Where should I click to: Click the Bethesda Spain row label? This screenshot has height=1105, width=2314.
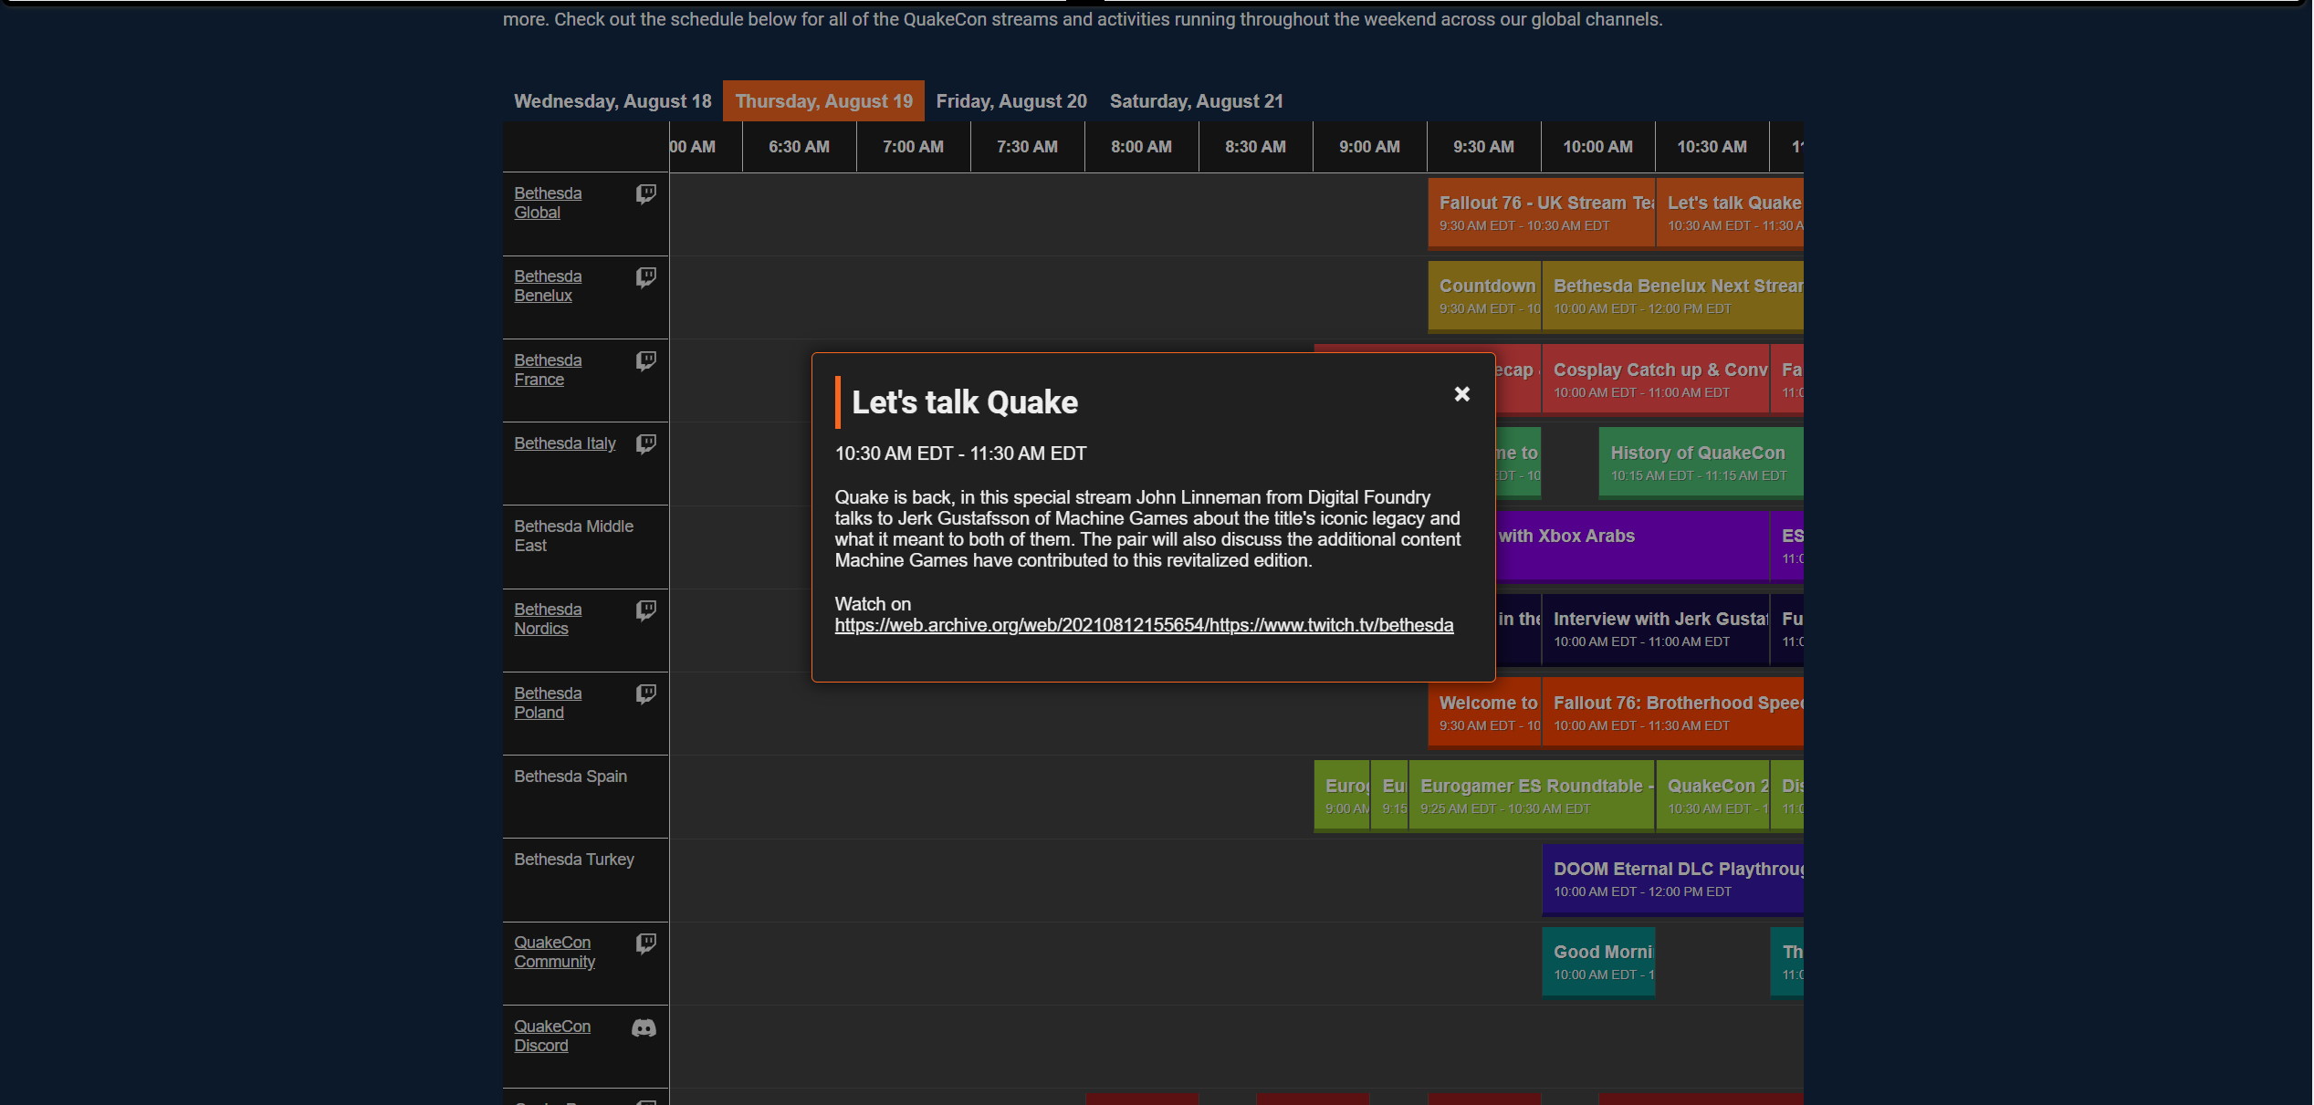click(571, 777)
